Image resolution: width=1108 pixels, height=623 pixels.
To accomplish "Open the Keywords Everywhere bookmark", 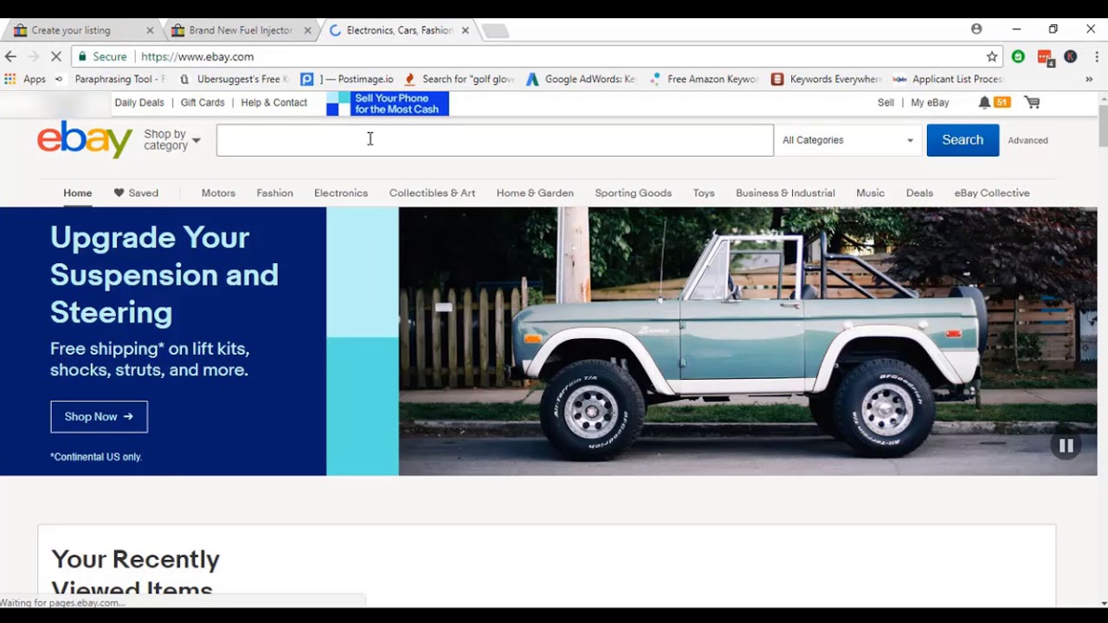I will point(827,79).
